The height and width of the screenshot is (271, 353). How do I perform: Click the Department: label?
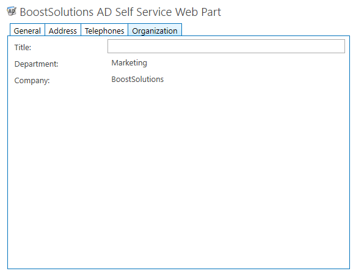point(36,64)
